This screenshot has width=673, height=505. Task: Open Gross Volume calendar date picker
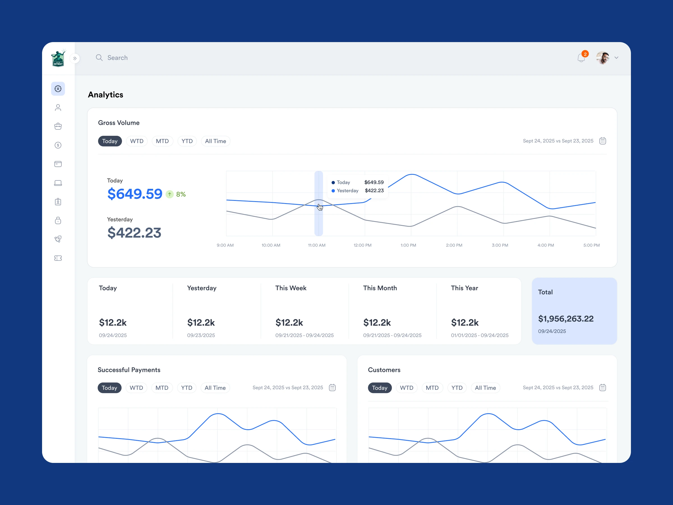pos(602,141)
